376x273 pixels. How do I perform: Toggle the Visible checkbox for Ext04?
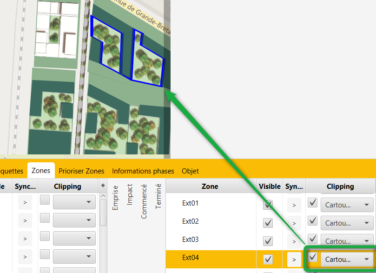[x=268, y=259]
